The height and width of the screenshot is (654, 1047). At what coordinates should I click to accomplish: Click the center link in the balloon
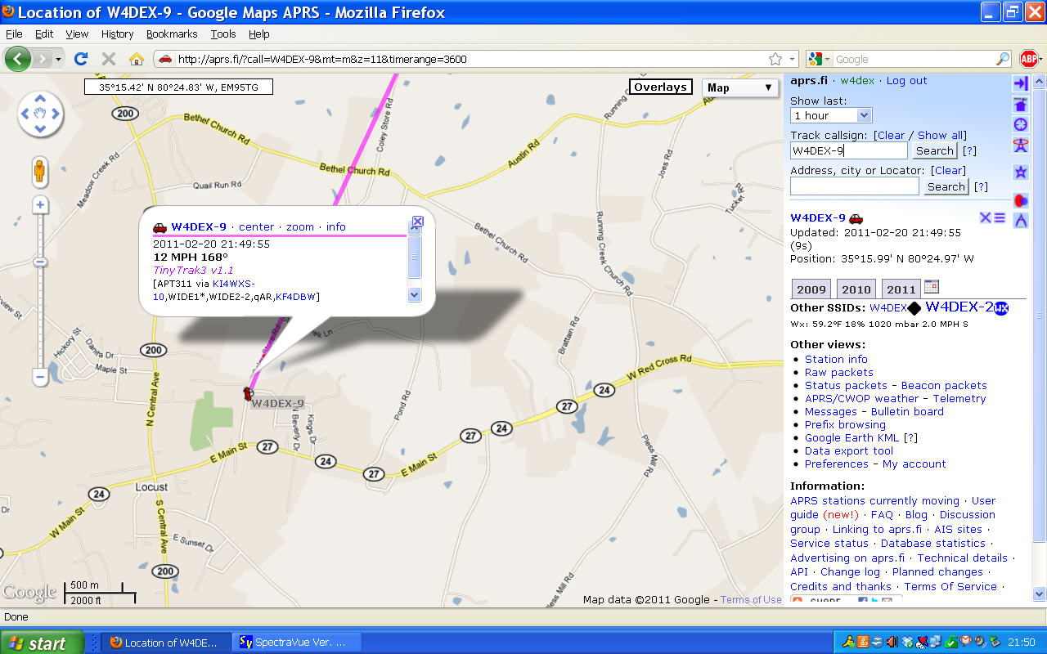click(256, 227)
